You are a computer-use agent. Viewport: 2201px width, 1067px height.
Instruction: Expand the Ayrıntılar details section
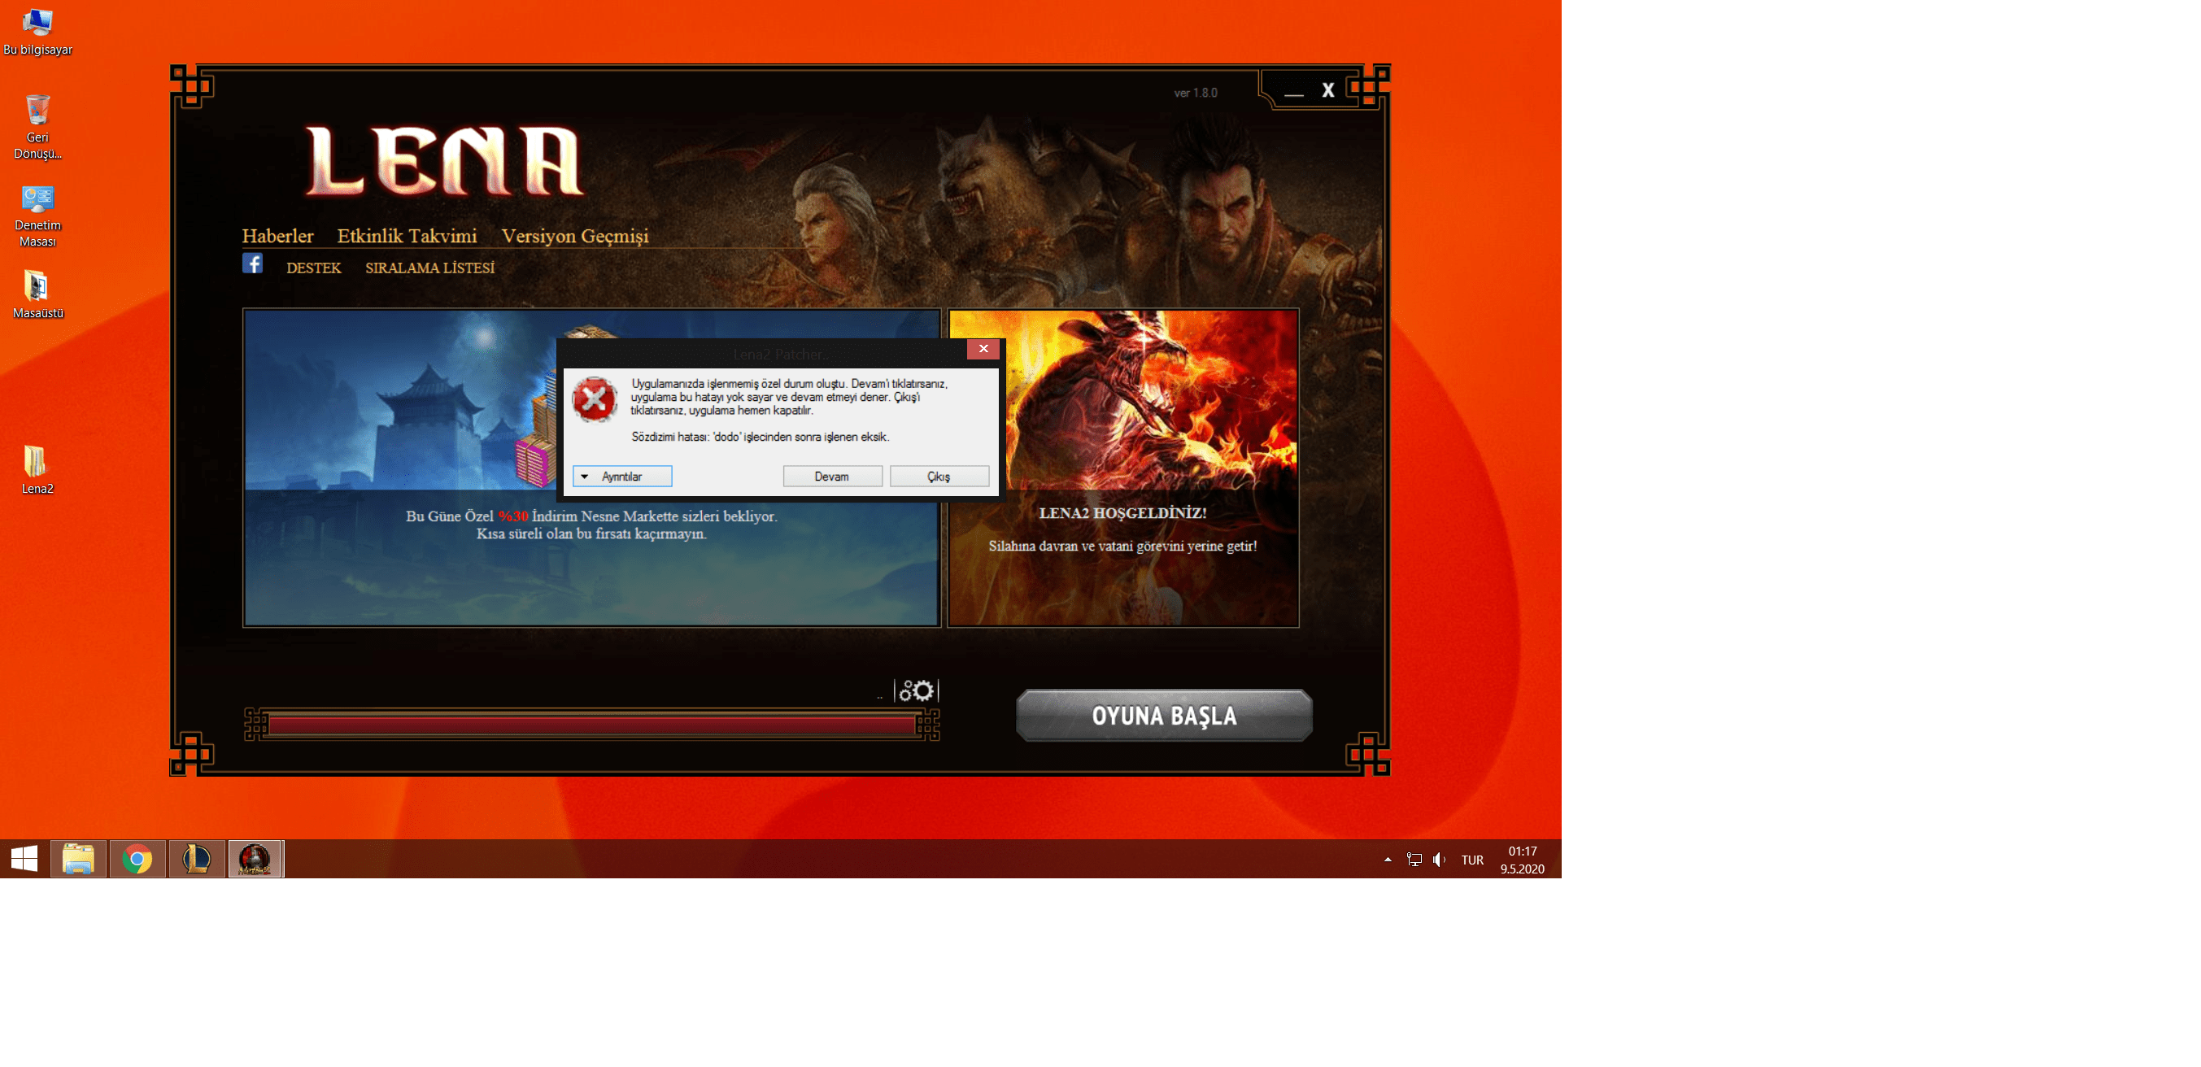coord(621,477)
